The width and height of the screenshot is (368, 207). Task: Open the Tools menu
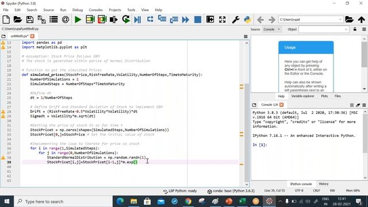131,10
